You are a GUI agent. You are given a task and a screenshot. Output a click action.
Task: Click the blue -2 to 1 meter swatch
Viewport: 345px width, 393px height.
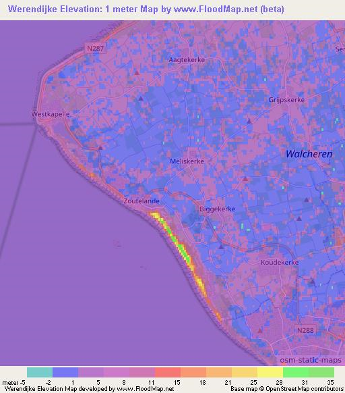tap(65, 373)
